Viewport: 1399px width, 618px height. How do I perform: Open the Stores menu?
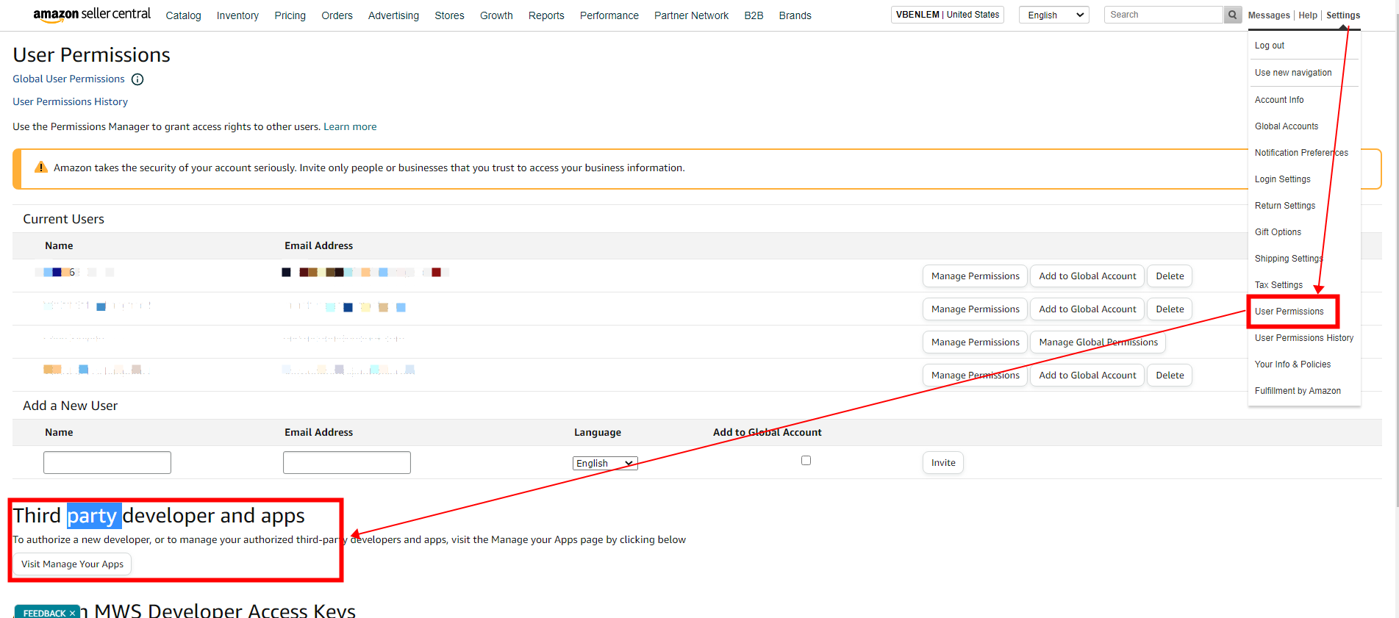click(x=449, y=15)
